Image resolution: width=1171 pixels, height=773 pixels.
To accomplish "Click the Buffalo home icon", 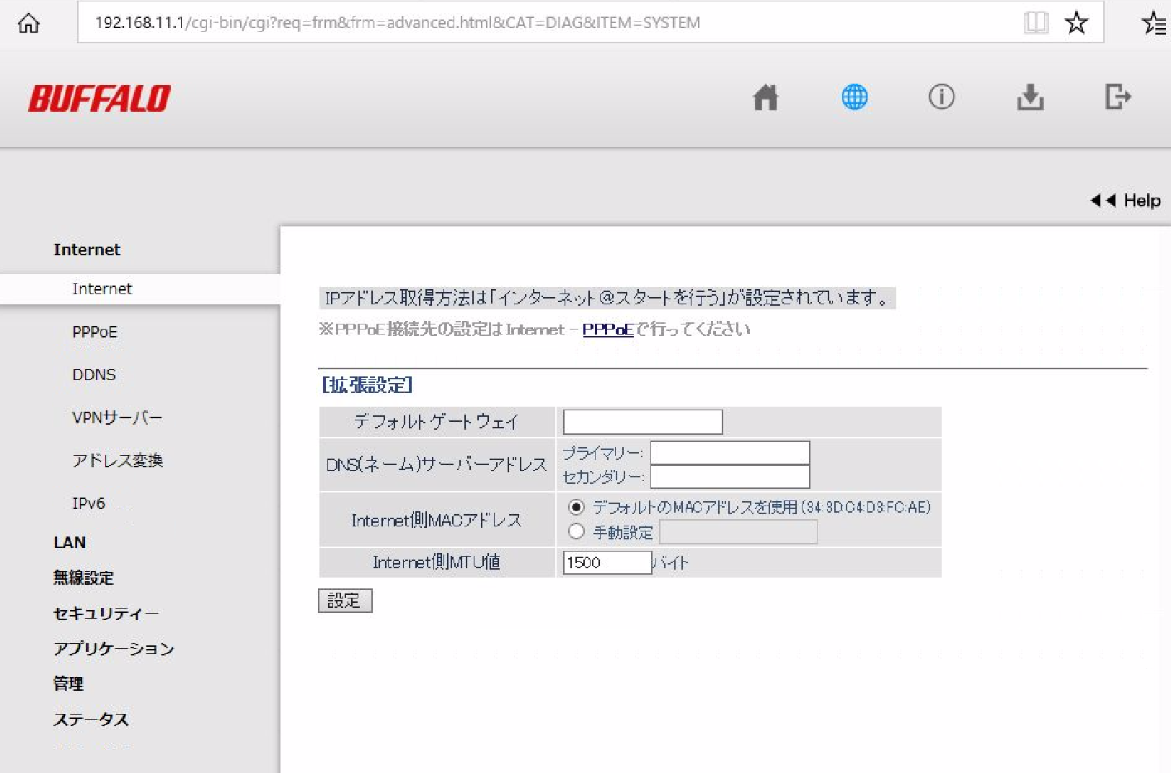I will (765, 97).
